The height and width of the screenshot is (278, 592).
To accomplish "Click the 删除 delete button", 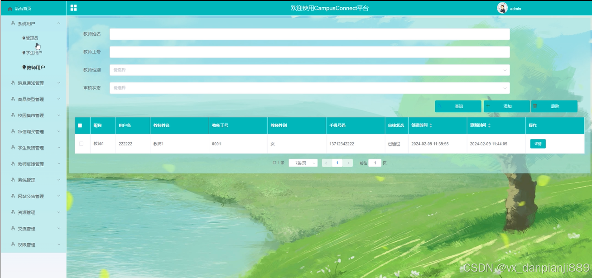I will pos(554,106).
